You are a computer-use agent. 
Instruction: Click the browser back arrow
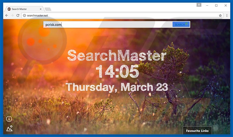(x=7, y=15)
